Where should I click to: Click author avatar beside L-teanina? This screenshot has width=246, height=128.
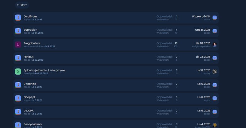pos(18,85)
